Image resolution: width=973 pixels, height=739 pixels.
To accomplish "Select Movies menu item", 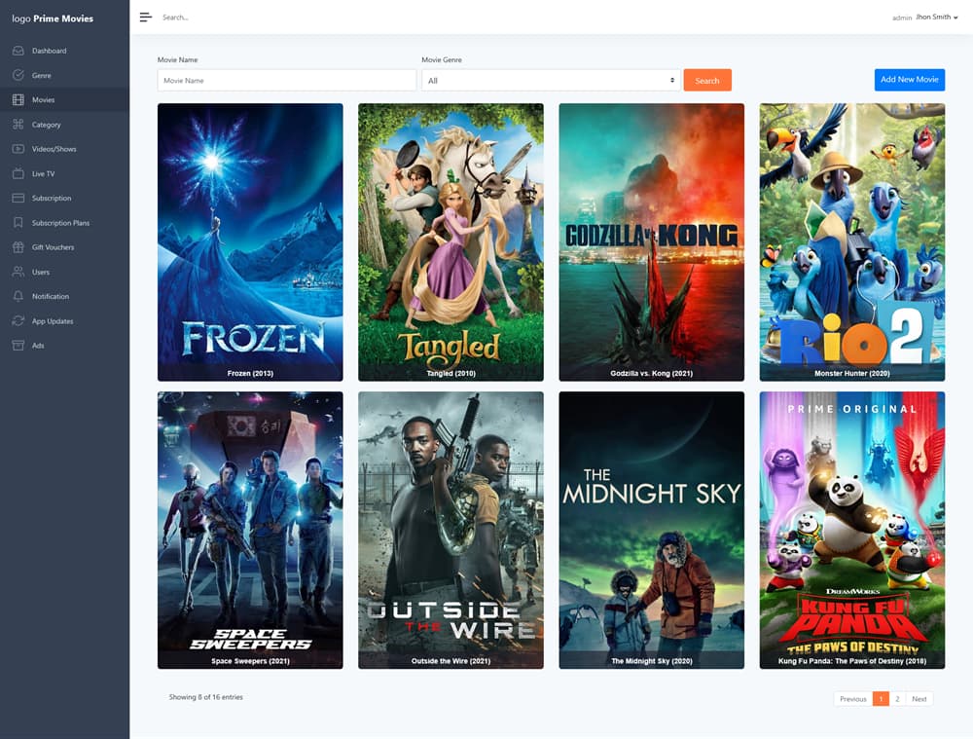I will (64, 99).
